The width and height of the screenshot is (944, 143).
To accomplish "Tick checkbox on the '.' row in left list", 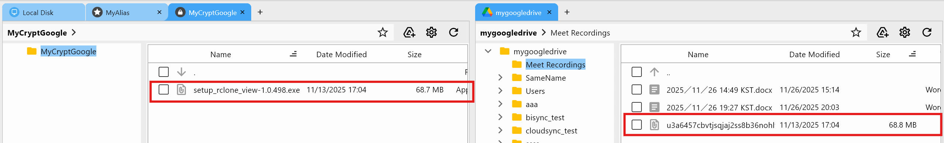I will [163, 72].
